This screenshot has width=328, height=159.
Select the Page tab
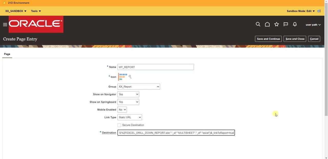click(7, 54)
